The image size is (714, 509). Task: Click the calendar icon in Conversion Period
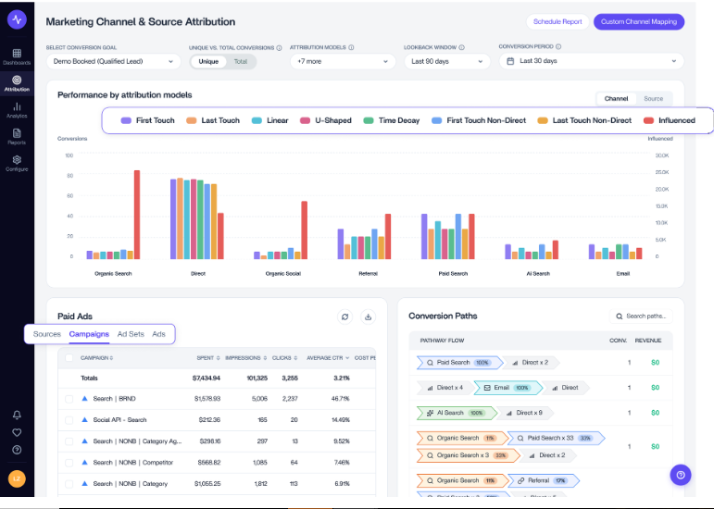(x=510, y=61)
